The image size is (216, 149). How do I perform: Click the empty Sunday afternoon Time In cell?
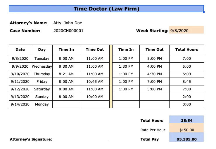126,97
